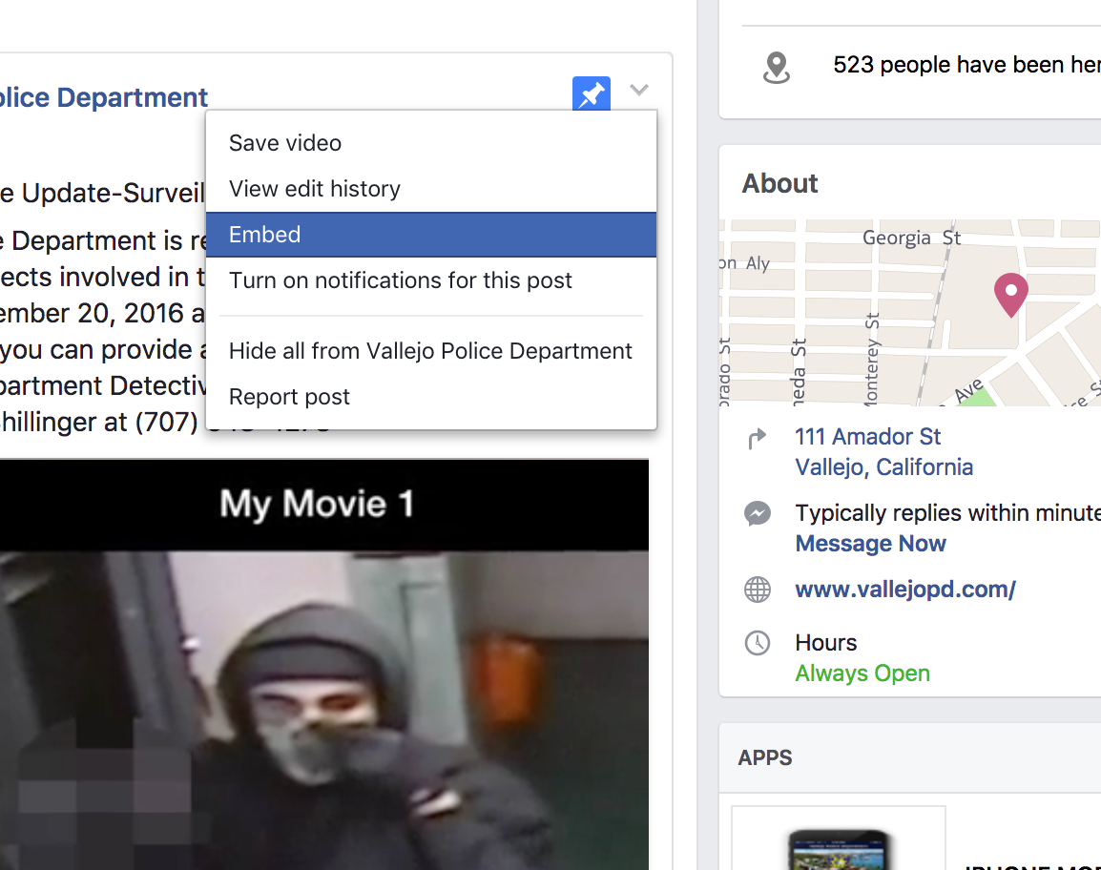Click the globe website icon
The height and width of the screenshot is (870, 1101).
click(x=758, y=590)
